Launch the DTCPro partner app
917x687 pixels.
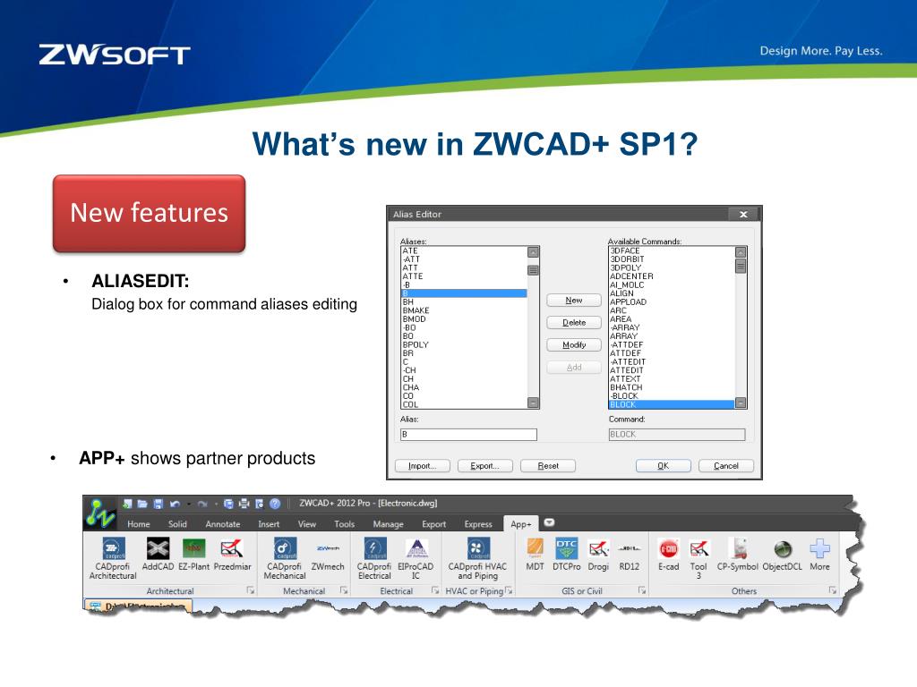567,554
